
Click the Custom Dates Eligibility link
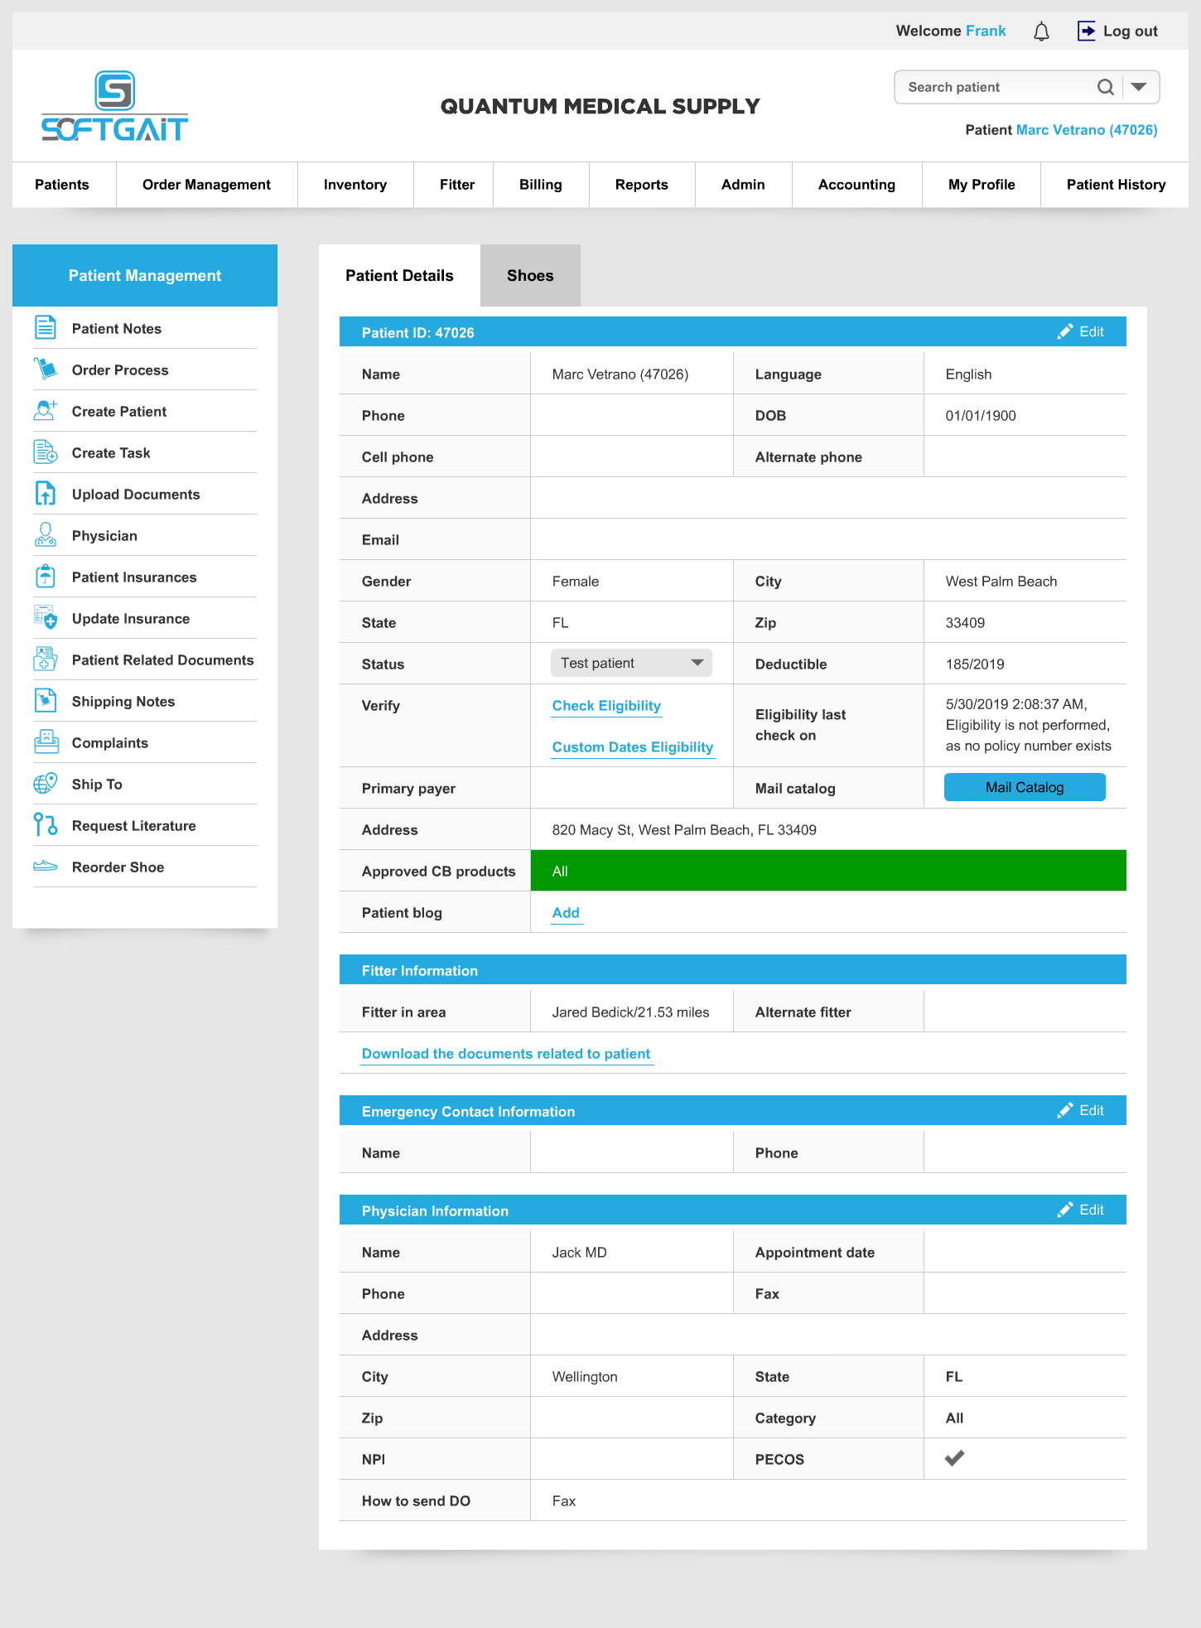(633, 747)
